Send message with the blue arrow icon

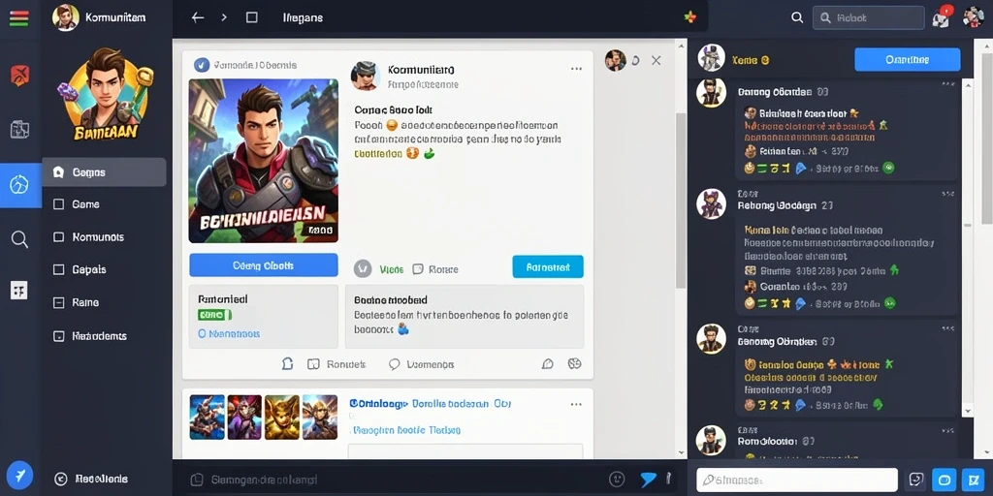point(649,479)
